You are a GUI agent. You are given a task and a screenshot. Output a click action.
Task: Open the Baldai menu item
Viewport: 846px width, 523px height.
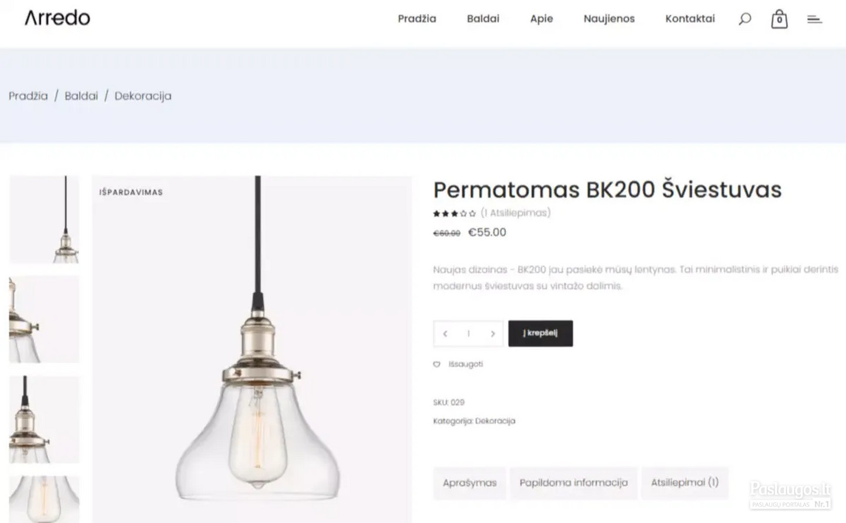click(x=483, y=19)
